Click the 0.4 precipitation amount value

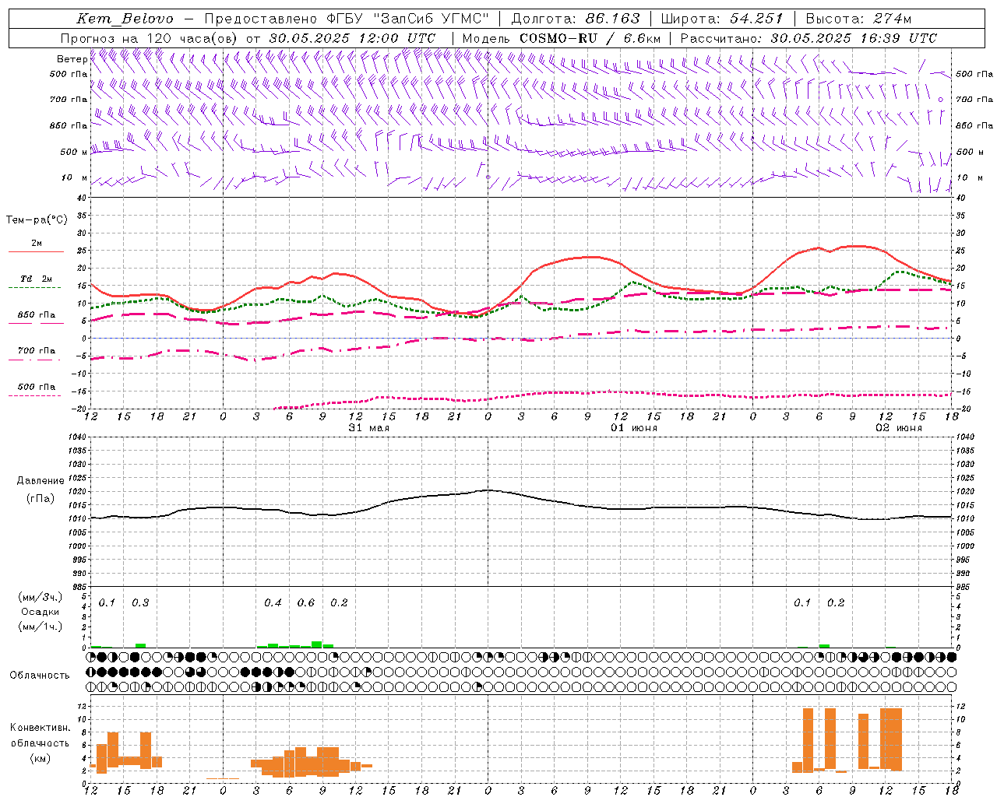[273, 603]
